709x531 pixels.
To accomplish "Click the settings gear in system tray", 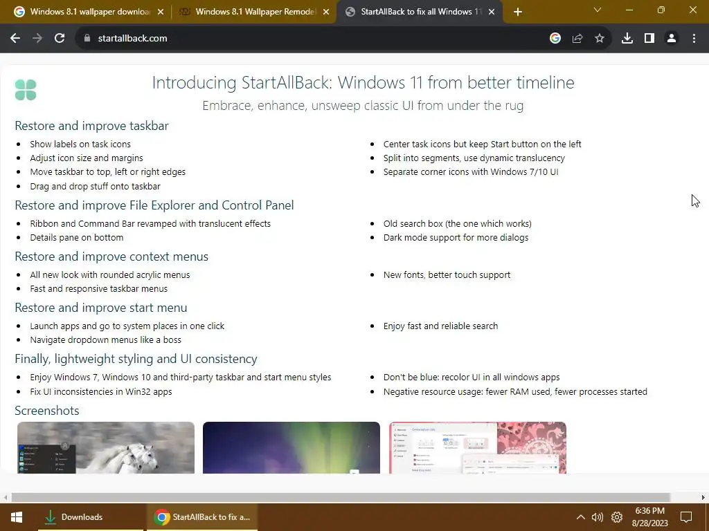I will (x=617, y=517).
